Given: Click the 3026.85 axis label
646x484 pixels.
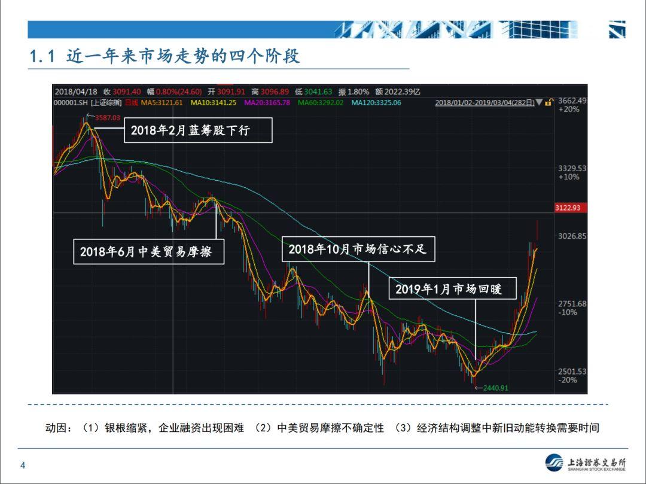Looking at the screenshot, I should [572, 236].
